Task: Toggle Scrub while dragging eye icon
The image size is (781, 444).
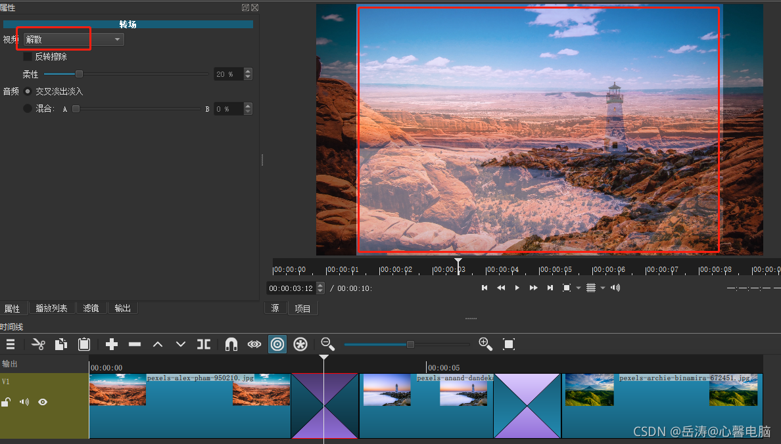Action: (x=254, y=344)
